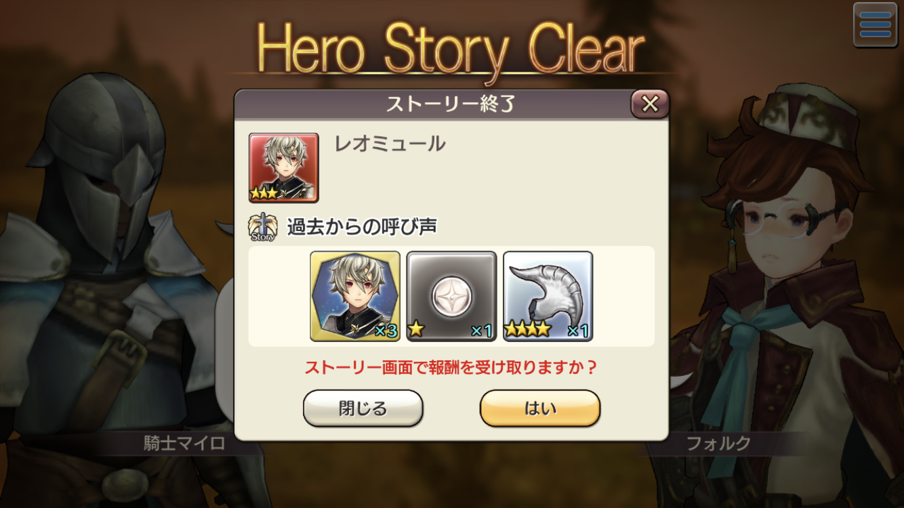Tap the フォルク name label
Viewport: 904px width, 508px height.
pos(718,444)
